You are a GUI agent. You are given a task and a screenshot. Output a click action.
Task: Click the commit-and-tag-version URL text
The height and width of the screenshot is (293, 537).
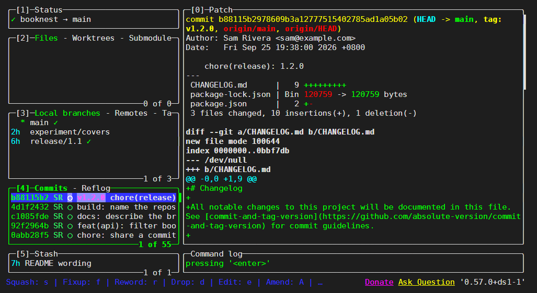(353, 221)
